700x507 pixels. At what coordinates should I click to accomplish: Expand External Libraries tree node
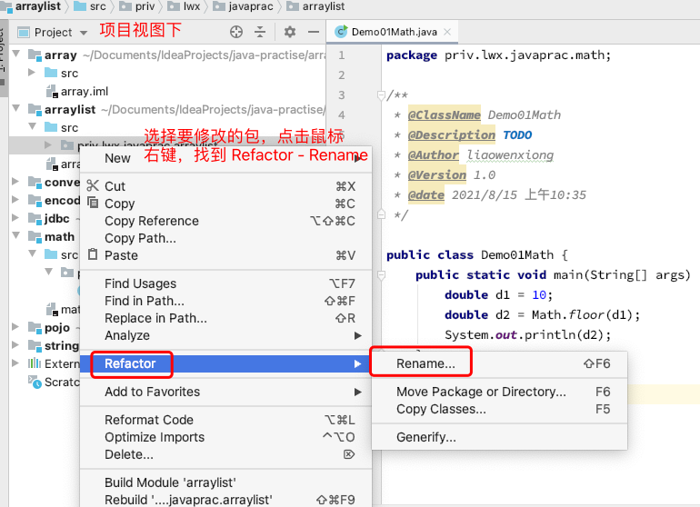[15, 363]
